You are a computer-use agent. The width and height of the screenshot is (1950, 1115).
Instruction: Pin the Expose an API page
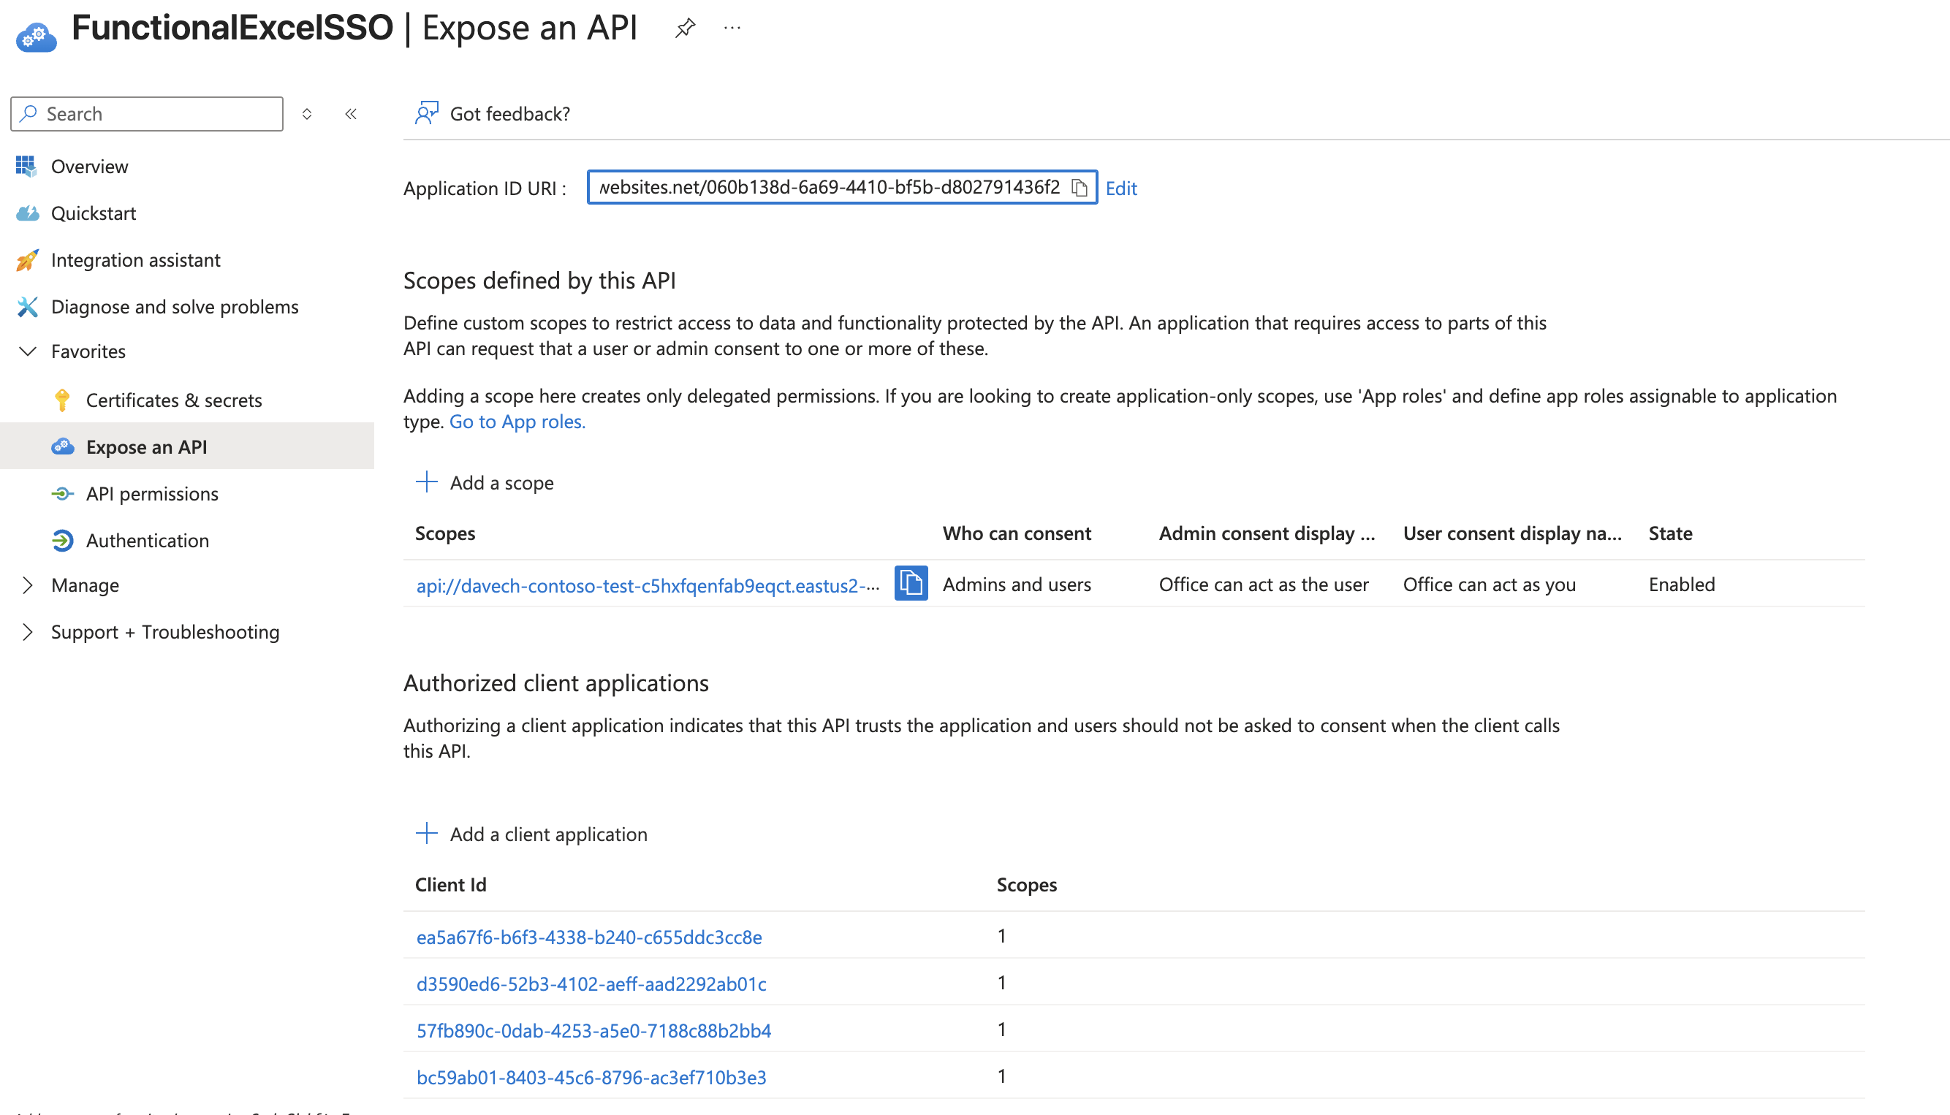[685, 28]
